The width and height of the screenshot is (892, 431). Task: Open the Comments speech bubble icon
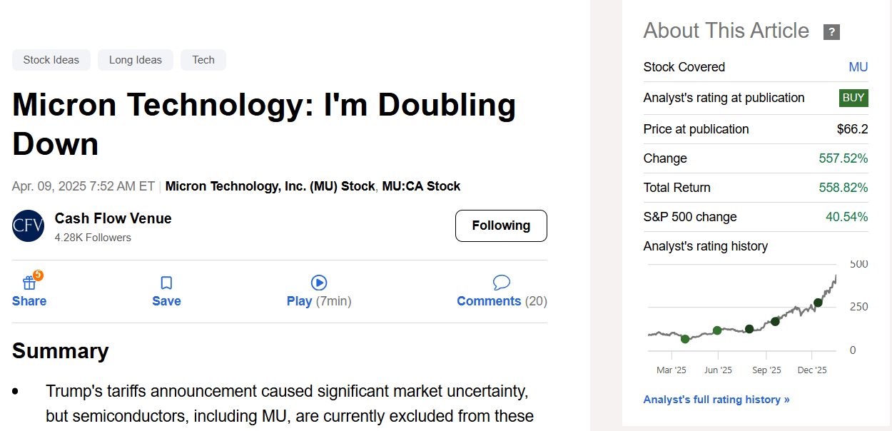(x=502, y=283)
